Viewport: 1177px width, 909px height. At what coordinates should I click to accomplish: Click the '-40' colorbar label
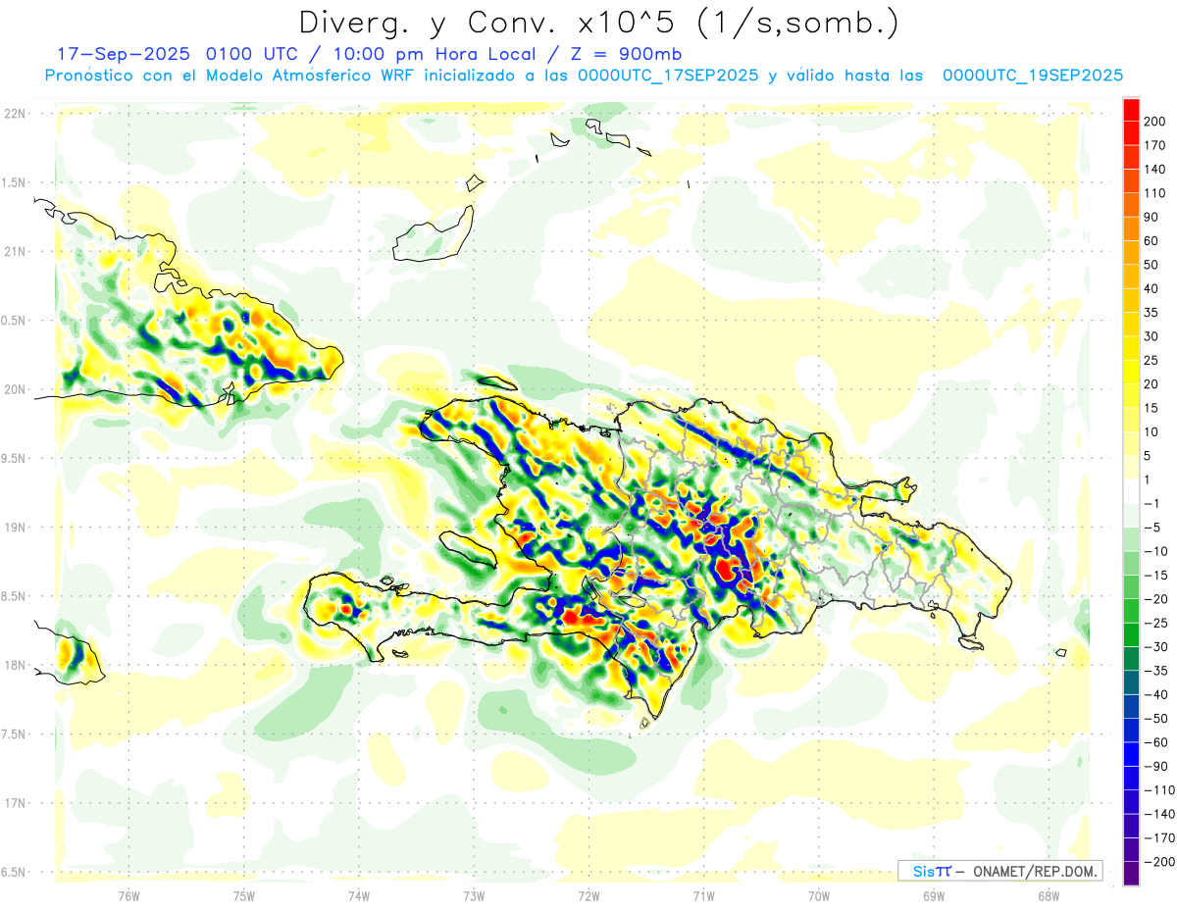[x=1154, y=694]
